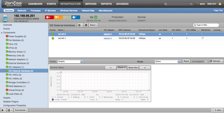Open the search options dropdown arrow
The height and width of the screenshot is (113, 224).
[191, 4]
